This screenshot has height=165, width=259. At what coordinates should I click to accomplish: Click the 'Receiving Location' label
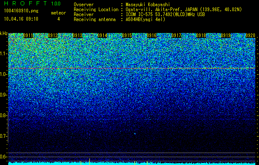[x=96, y=9]
